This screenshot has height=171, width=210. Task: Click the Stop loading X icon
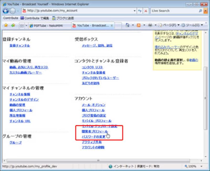click(x=146, y=11)
